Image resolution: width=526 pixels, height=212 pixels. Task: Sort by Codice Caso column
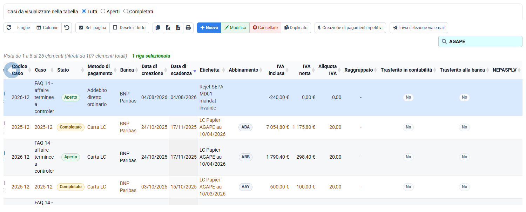21,70
